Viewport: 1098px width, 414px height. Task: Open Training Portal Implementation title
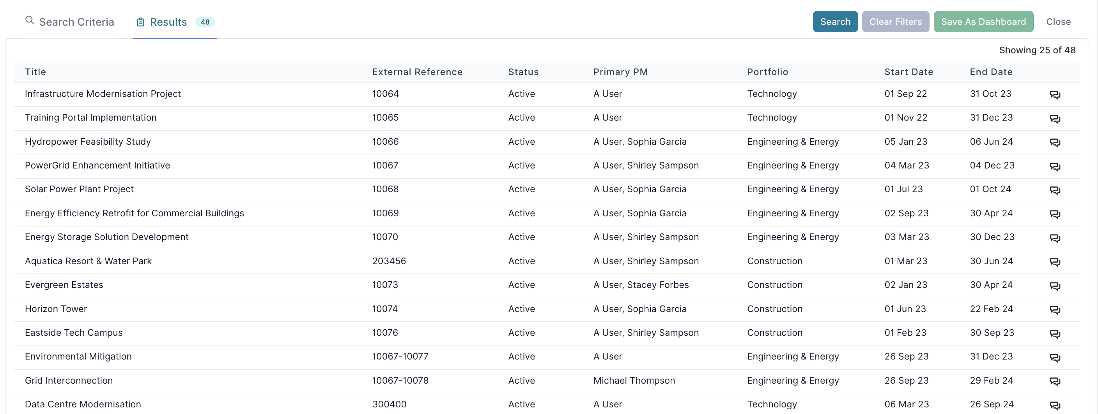click(x=90, y=118)
